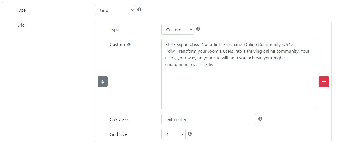Click the info icon beside the top Type dropdown
This screenshot has height=143, width=350.
tap(139, 9)
